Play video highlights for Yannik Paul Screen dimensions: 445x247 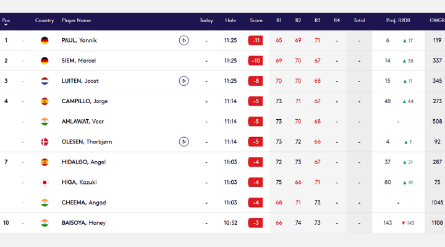(x=184, y=41)
